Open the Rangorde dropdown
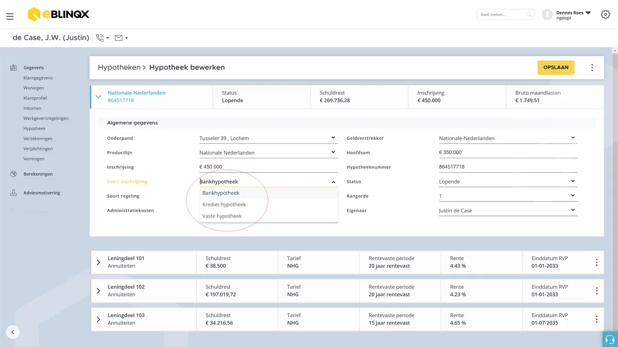 508,196
